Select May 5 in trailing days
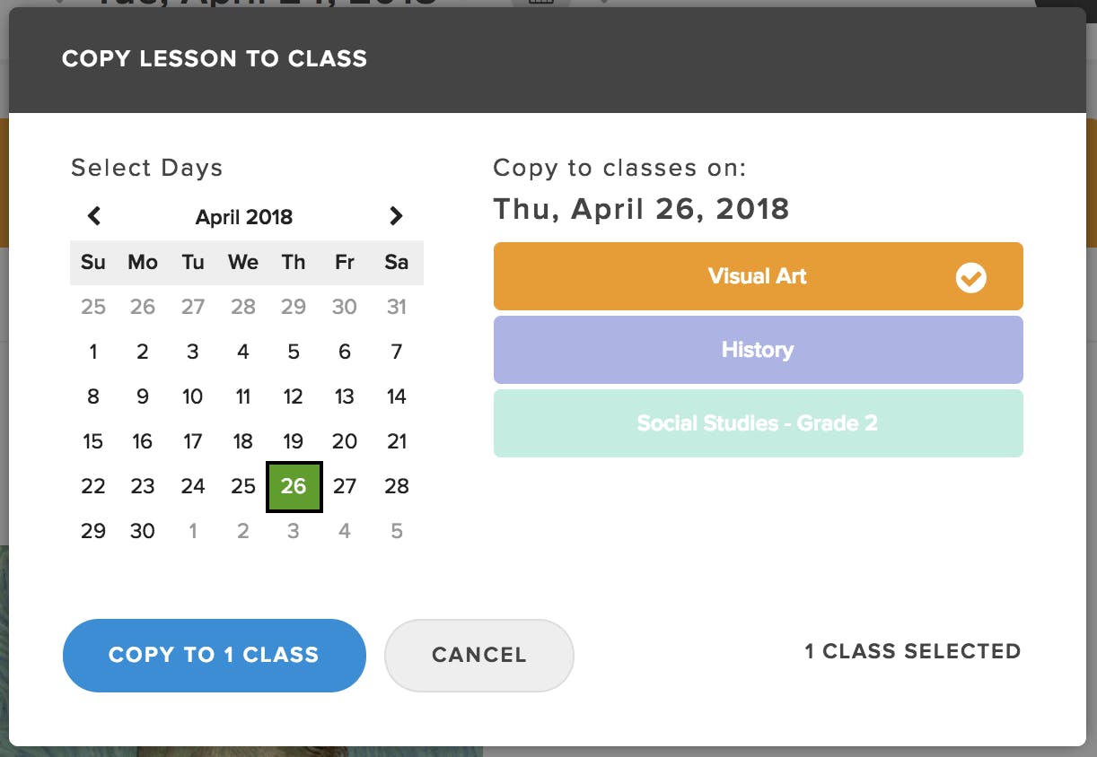This screenshot has width=1097, height=757. click(x=397, y=531)
